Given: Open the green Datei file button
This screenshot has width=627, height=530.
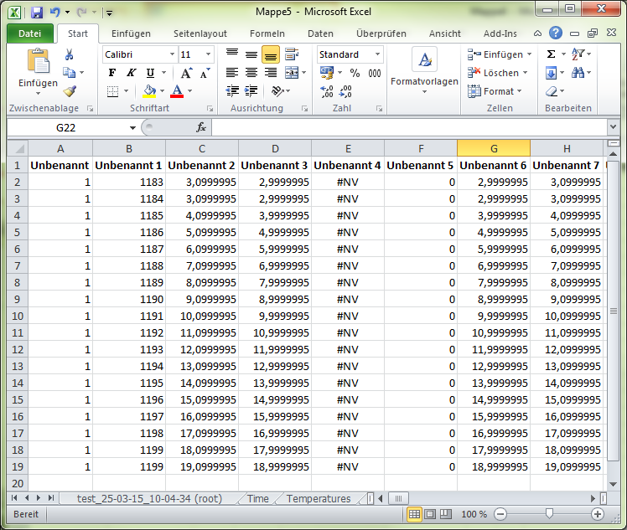Looking at the screenshot, I should [x=29, y=33].
